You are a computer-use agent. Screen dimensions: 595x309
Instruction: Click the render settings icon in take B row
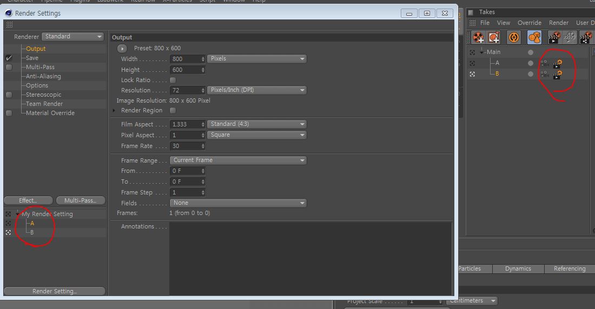[557, 74]
